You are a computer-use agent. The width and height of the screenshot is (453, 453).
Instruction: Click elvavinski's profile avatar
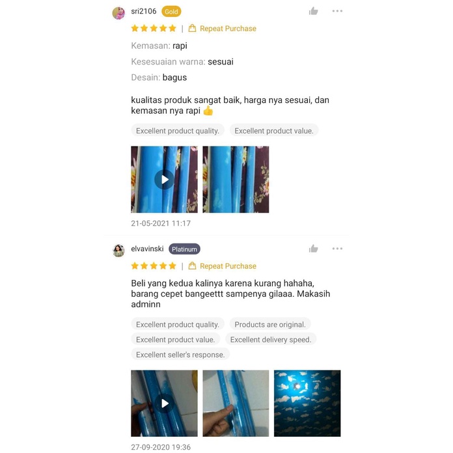(118, 251)
